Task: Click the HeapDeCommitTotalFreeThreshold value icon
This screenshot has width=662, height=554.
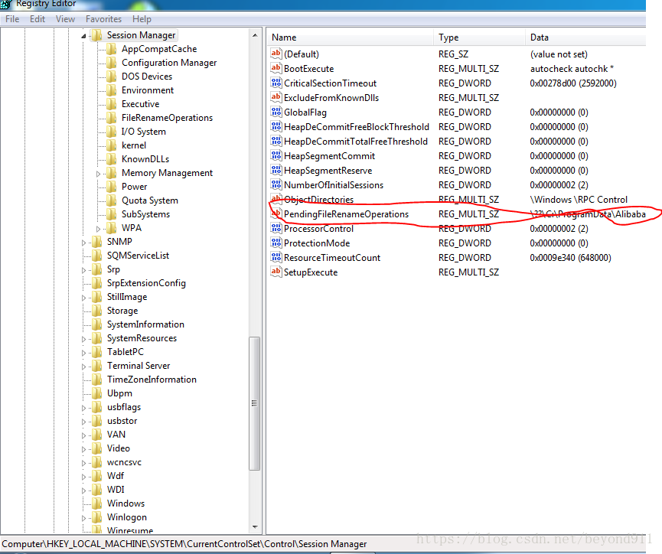Action: (x=276, y=141)
